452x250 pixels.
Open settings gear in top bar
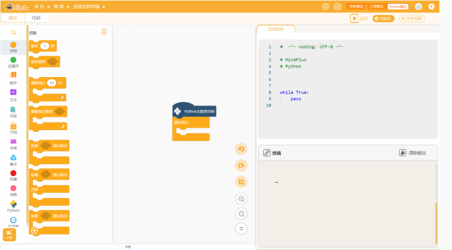pyautogui.click(x=431, y=7)
